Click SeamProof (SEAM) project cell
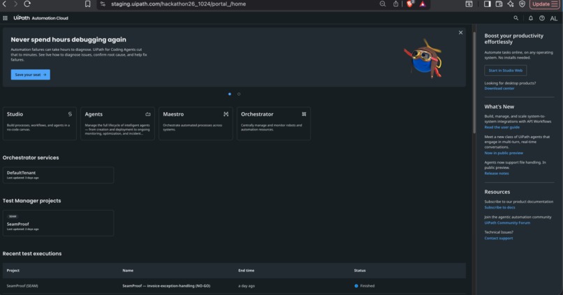Viewport: 563px width, 295px height. [x=22, y=286]
